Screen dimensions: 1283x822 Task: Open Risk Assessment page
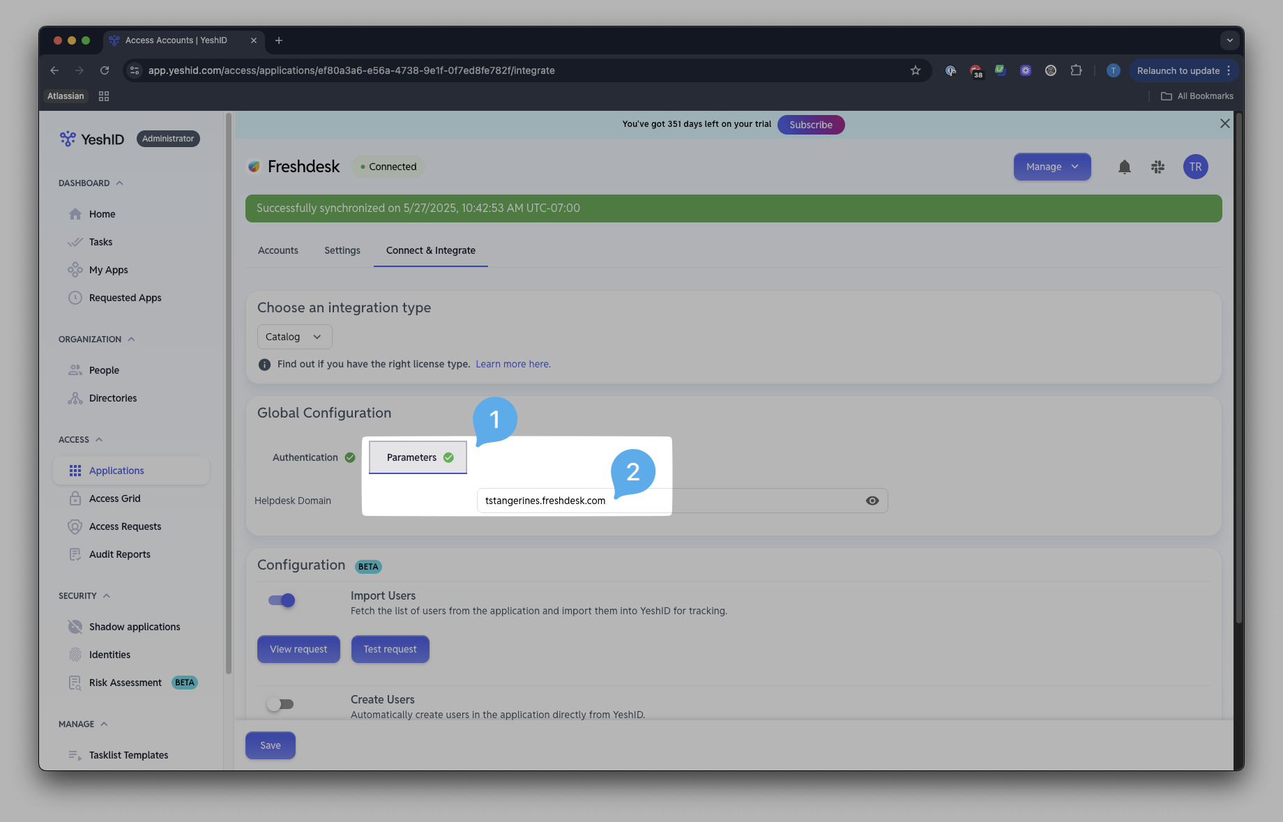pos(125,683)
